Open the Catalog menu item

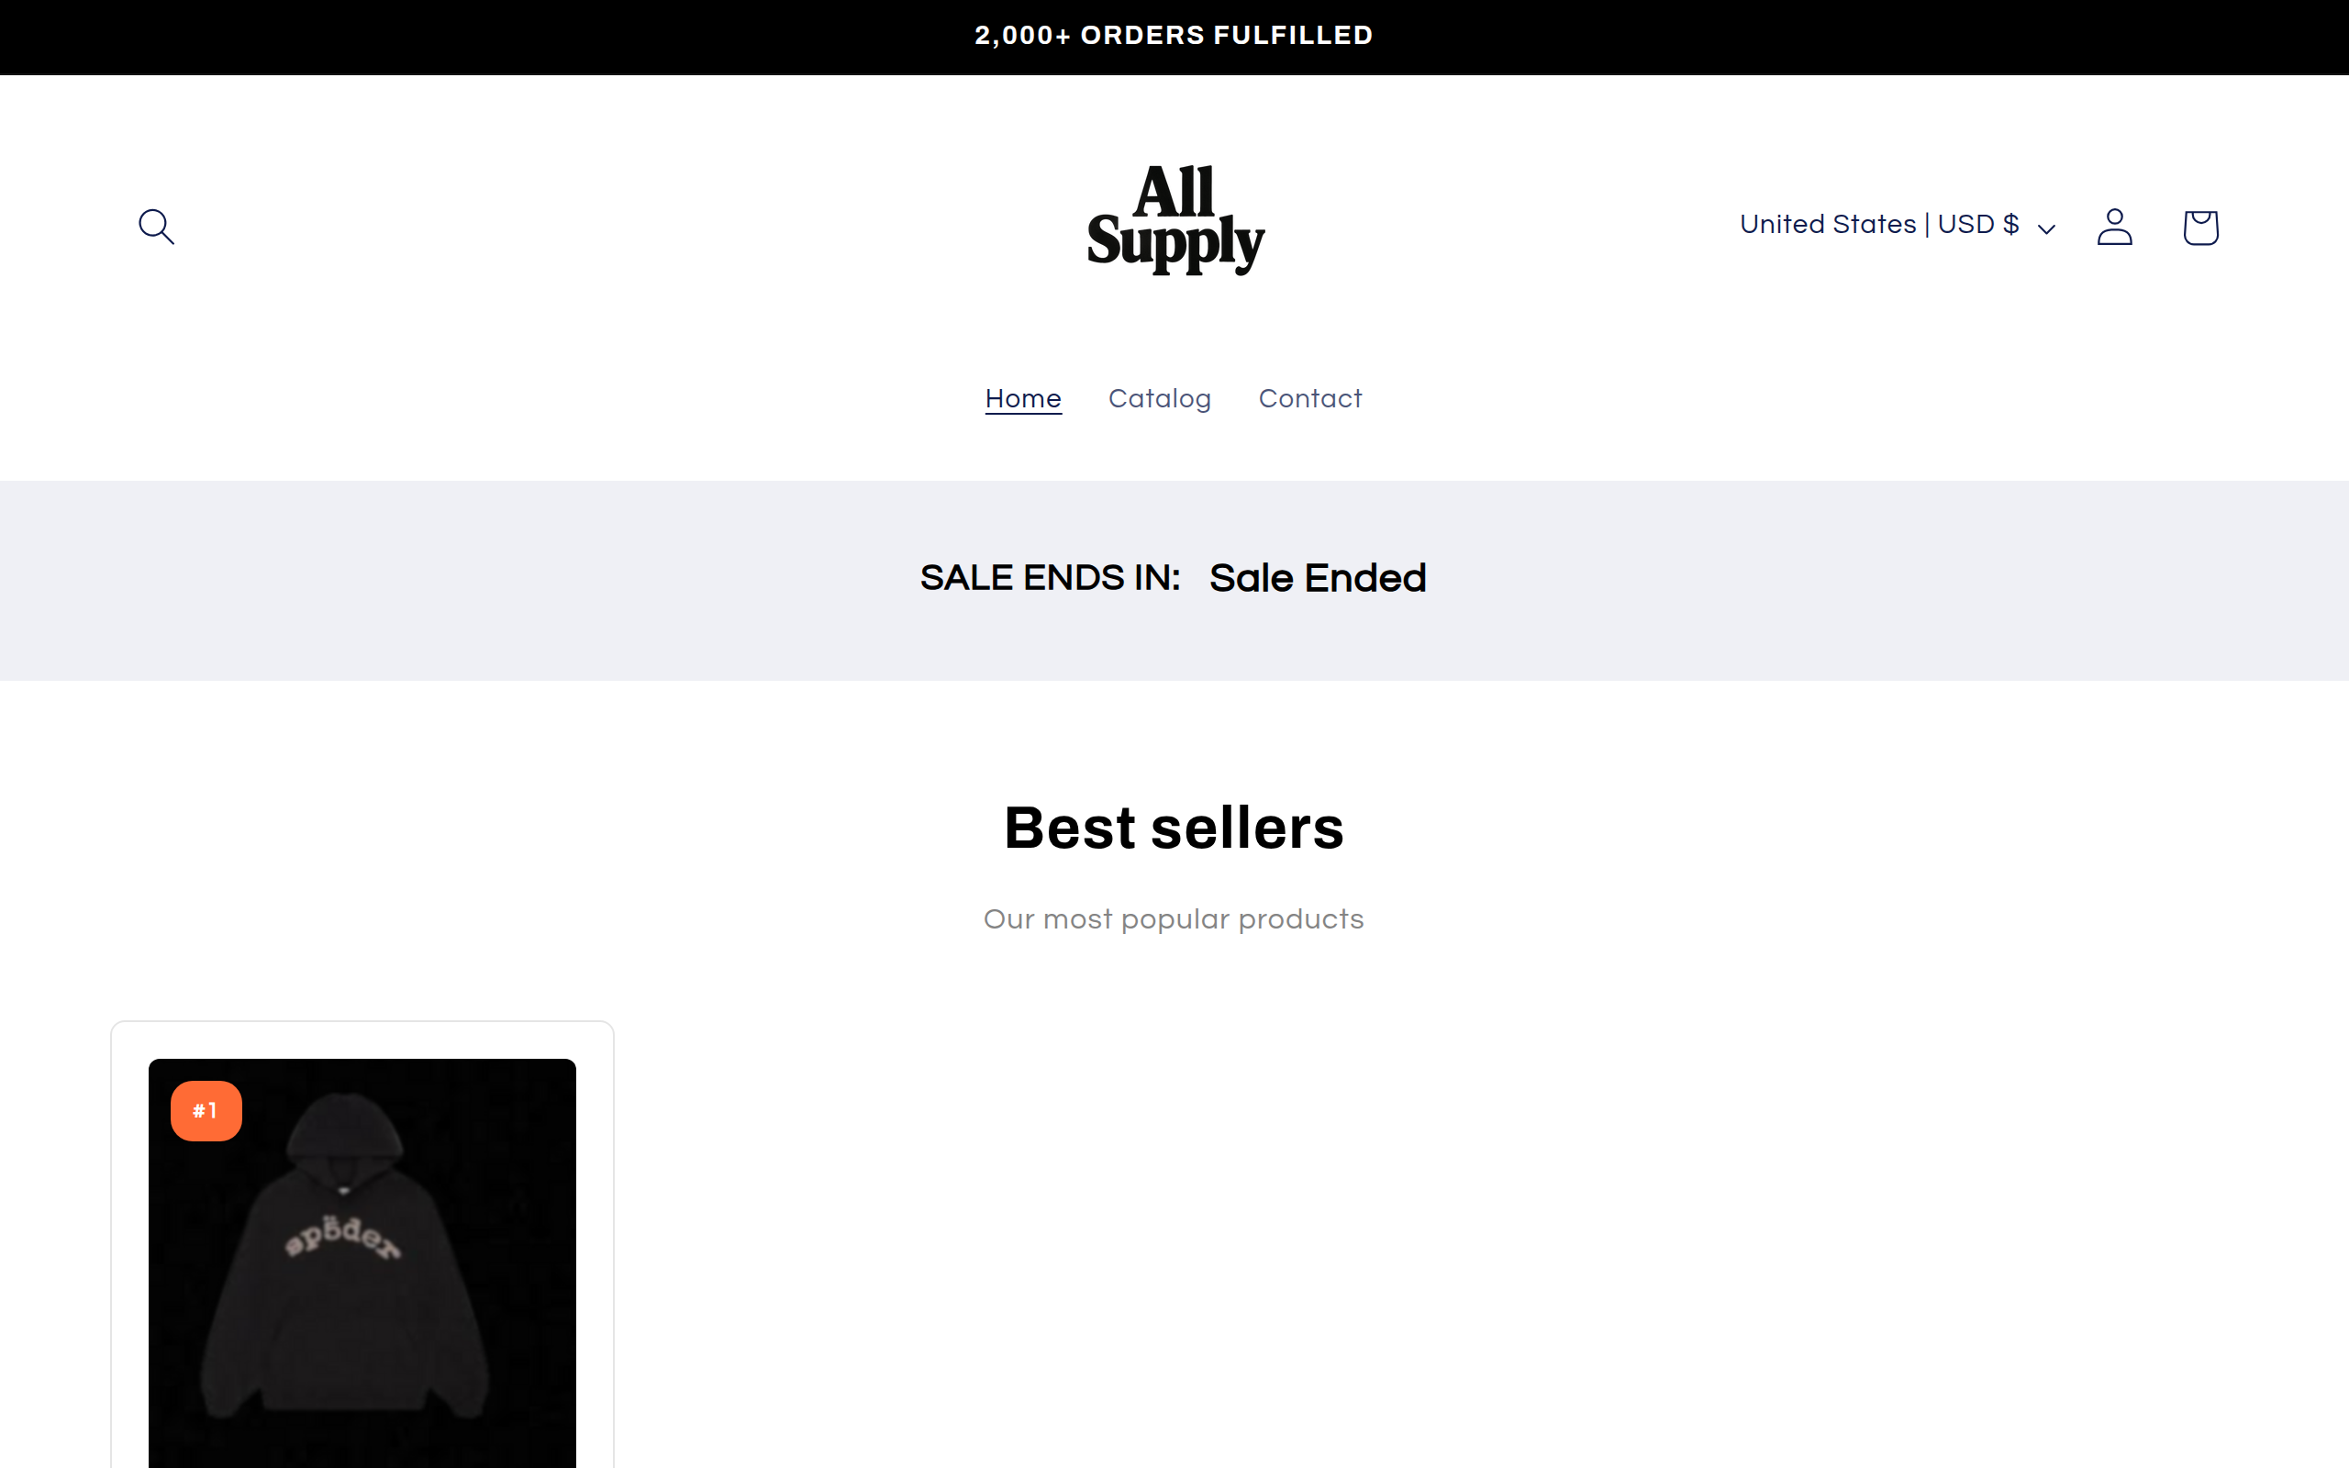click(x=1159, y=399)
